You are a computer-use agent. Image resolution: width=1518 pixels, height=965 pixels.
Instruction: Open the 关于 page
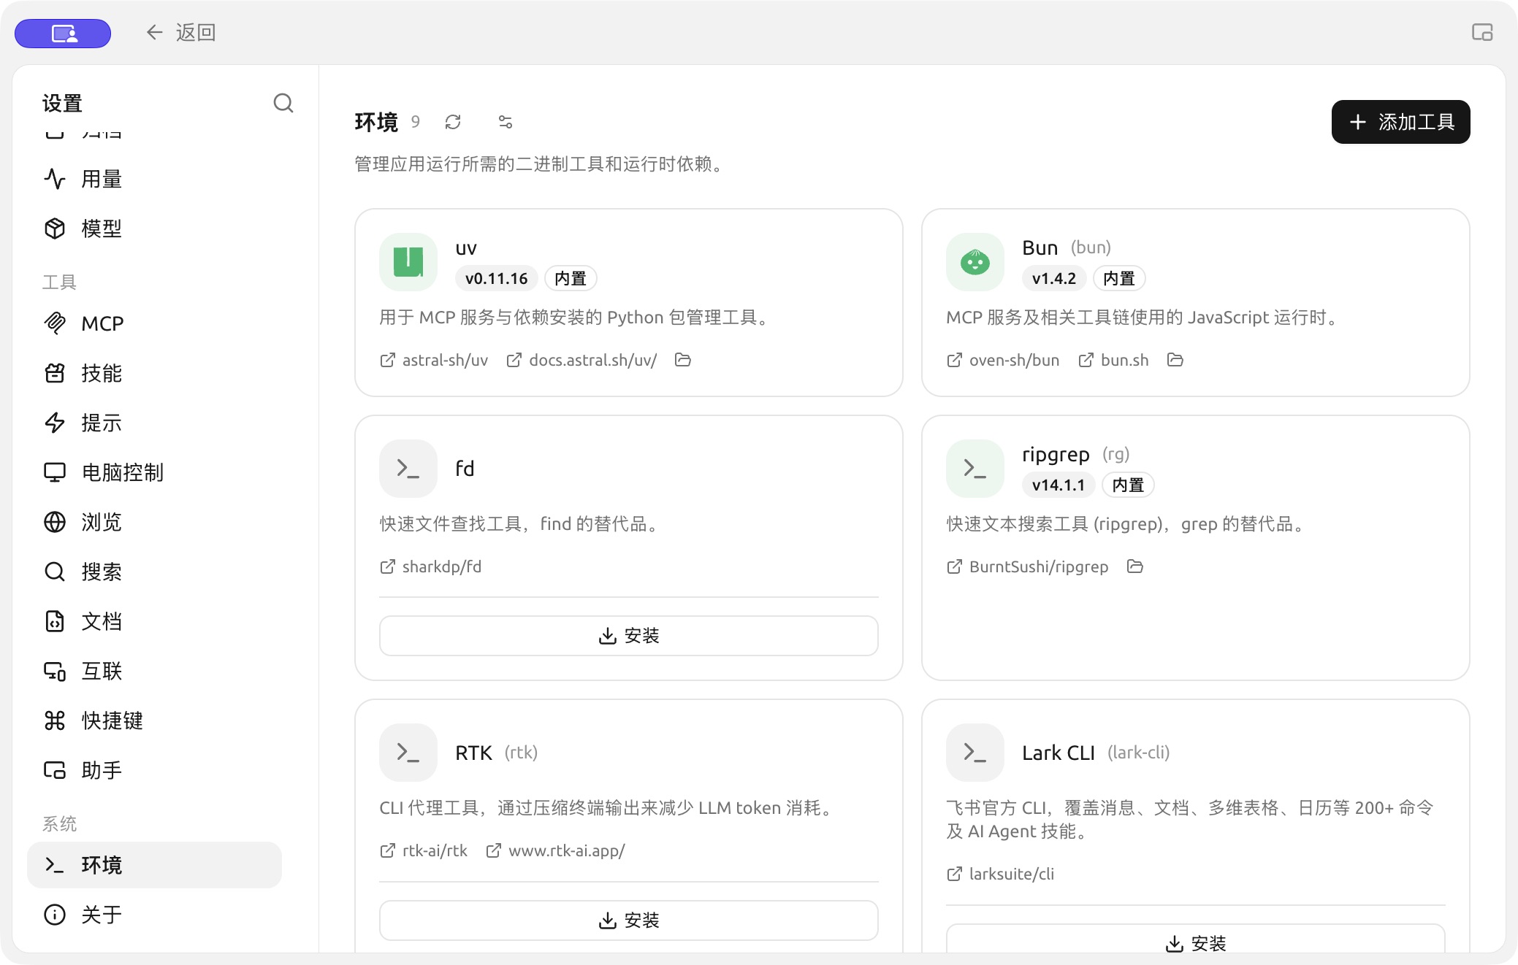point(154,915)
